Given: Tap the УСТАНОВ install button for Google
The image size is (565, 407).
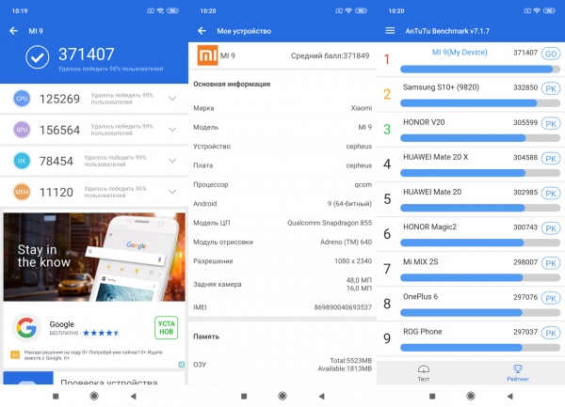Looking at the screenshot, I should [167, 327].
